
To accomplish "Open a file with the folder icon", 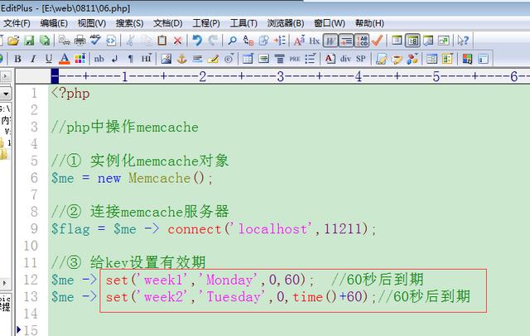I will pos(13,41).
